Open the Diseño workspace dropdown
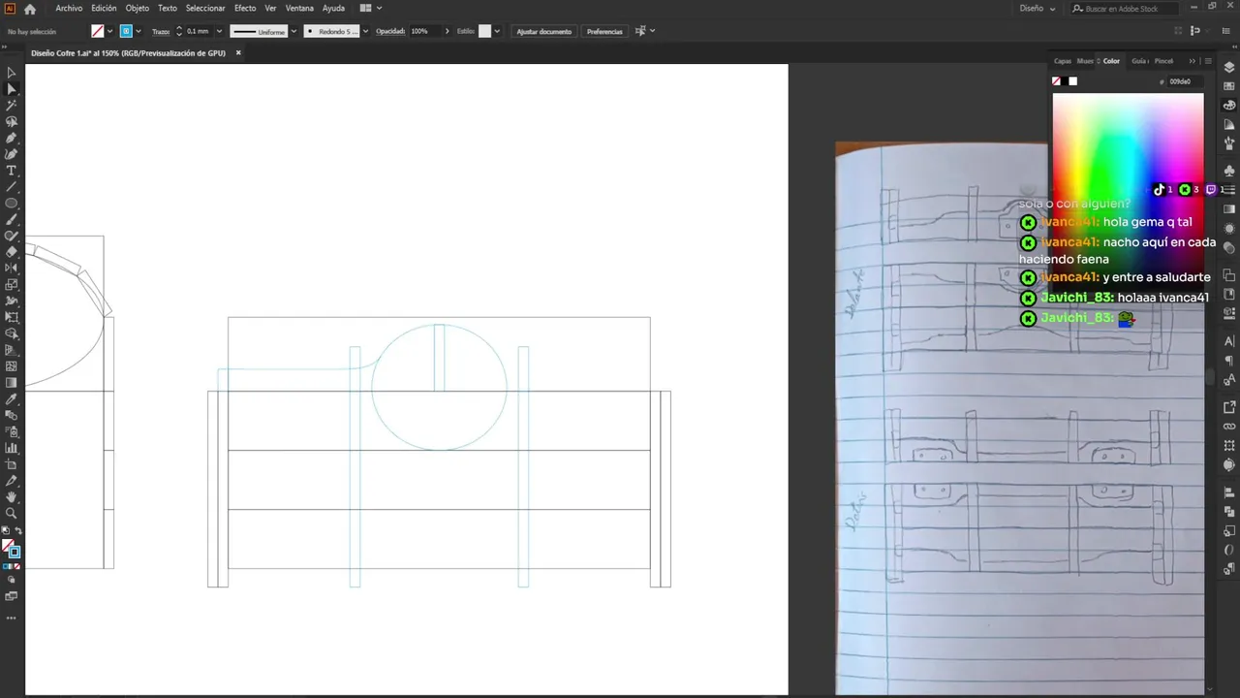1240x698 pixels. [1037, 9]
